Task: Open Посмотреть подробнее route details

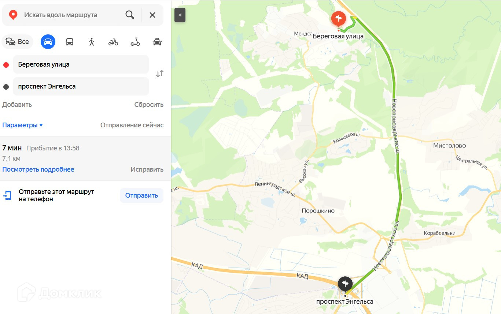Action: 38,169
